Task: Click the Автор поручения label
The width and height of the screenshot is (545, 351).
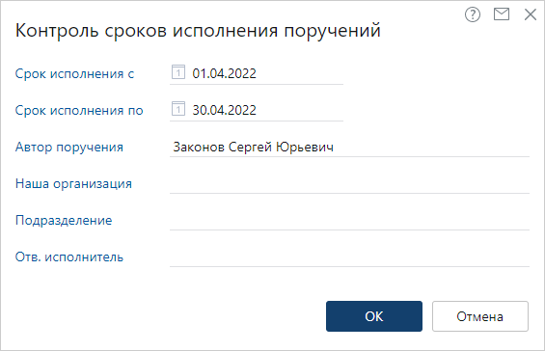Action: pyautogui.click(x=69, y=147)
